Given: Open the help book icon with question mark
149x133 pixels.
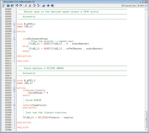Looking at the screenshot, I should point(52,6).
